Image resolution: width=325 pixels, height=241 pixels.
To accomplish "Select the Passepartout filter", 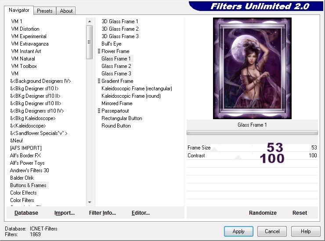I will point(115,111).
